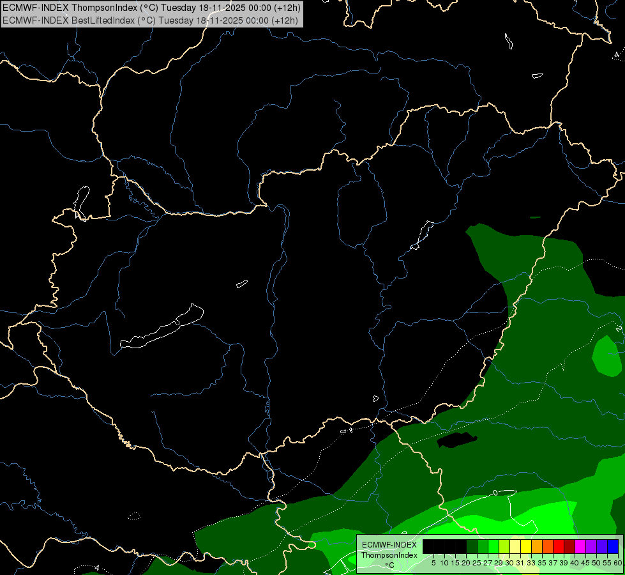Pick the medium green 25–27 legend swatch
Viewport: 625px width, 575px height.
tap(482, 546)
